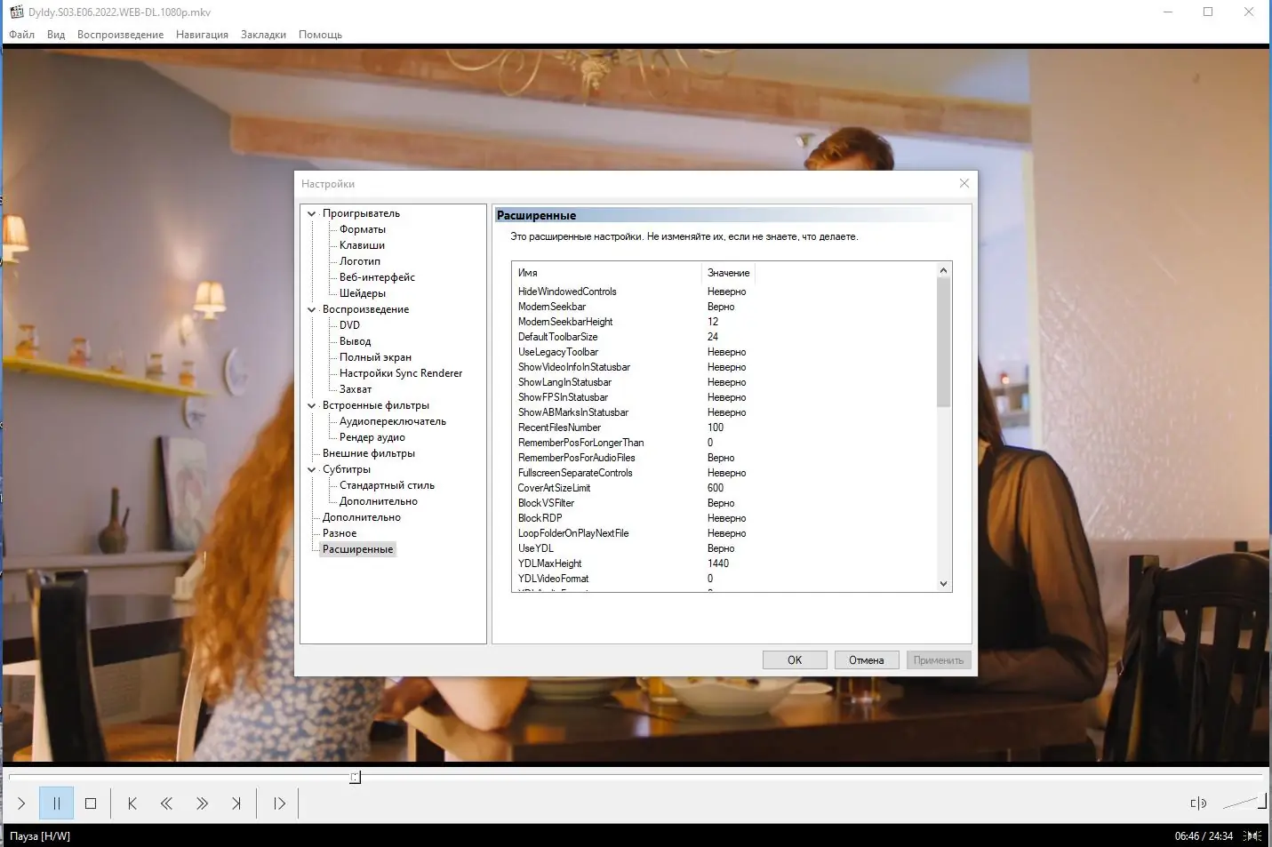This screenshot has height=847, width=1272.
Task: Click the advanced list scrollbar thumb
Action: (x=944, y=343)
